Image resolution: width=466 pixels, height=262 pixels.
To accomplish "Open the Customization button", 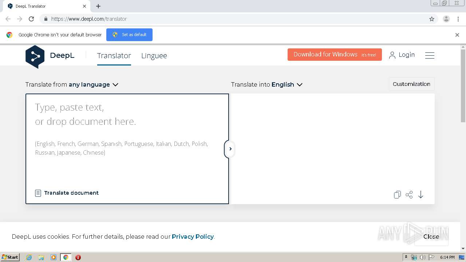I will tap(411, 84).
